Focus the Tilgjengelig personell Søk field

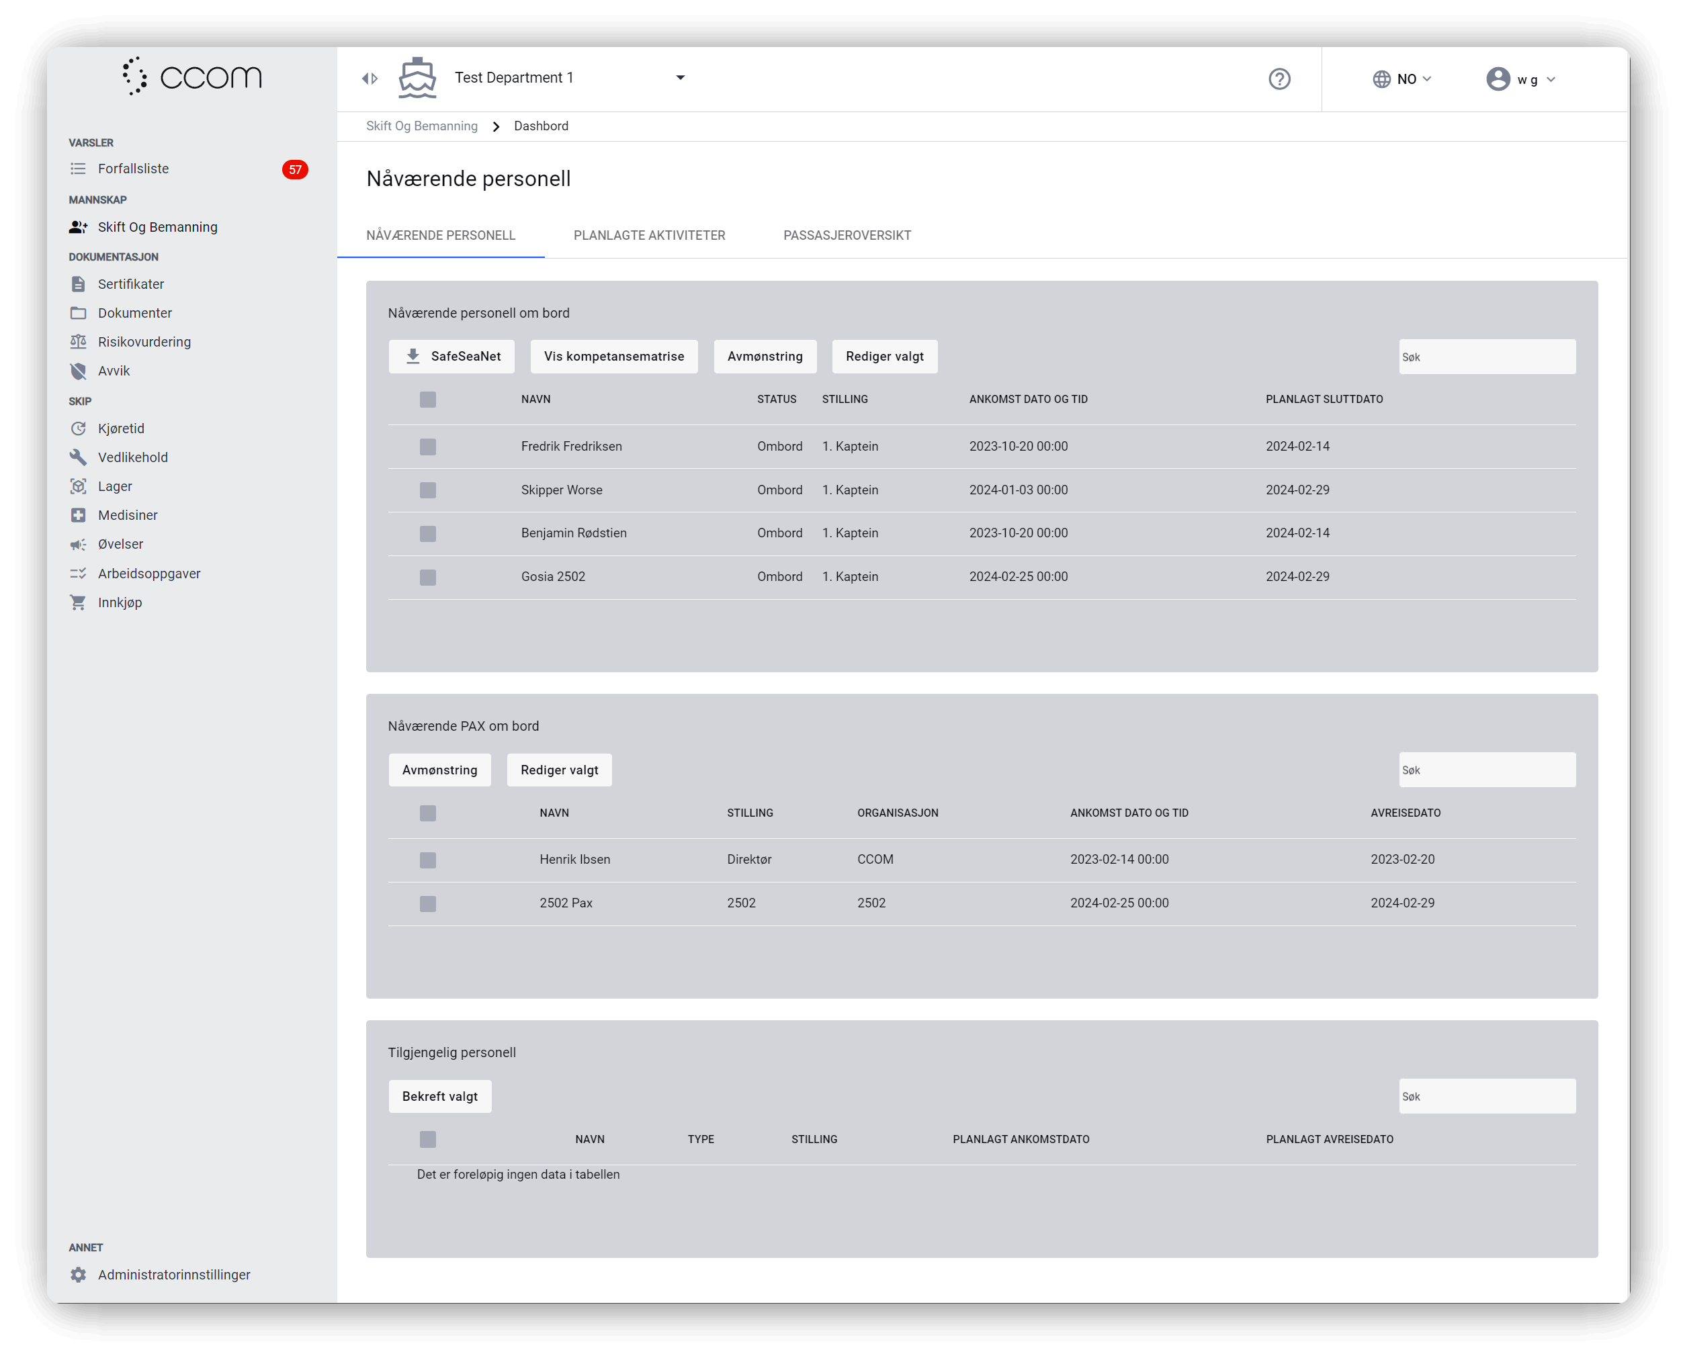[1487, 1097]
